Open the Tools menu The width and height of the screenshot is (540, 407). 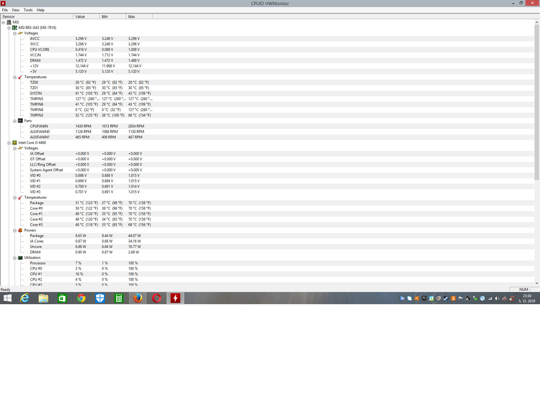28,10
